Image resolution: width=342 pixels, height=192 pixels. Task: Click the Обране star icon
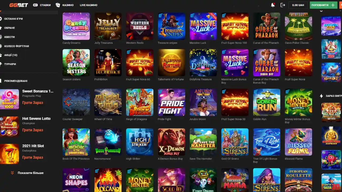1,28
